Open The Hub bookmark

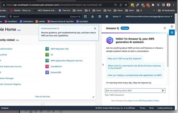point(64,10)
